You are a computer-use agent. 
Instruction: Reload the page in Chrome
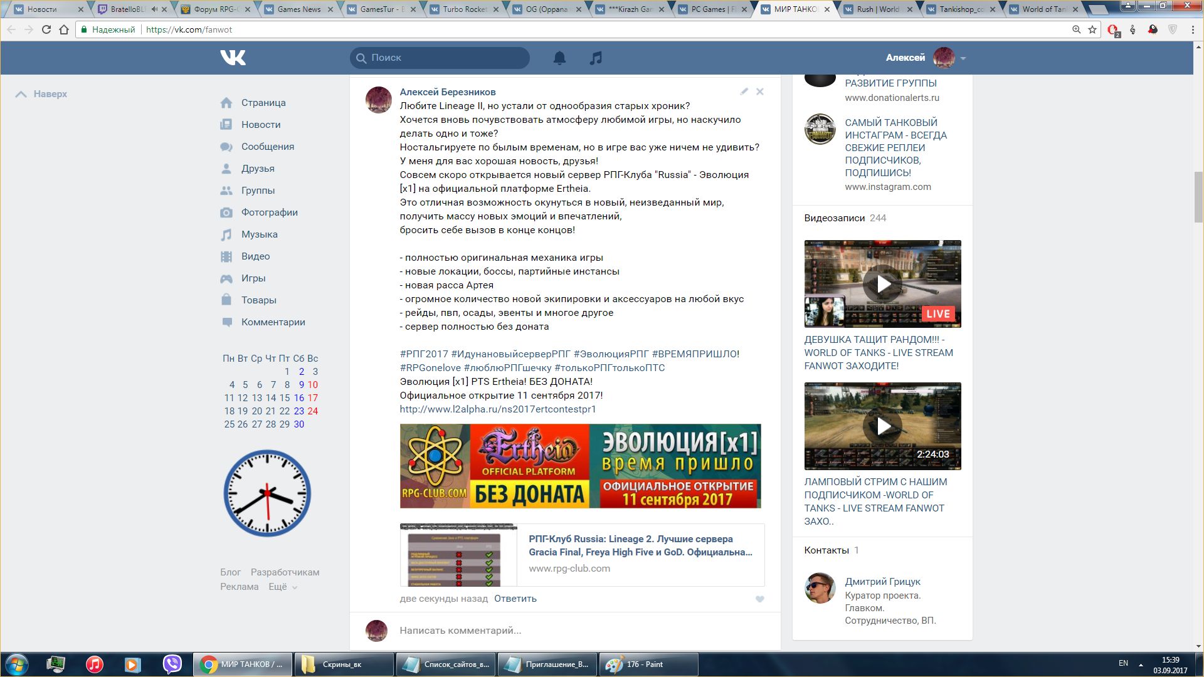[46, 29]
